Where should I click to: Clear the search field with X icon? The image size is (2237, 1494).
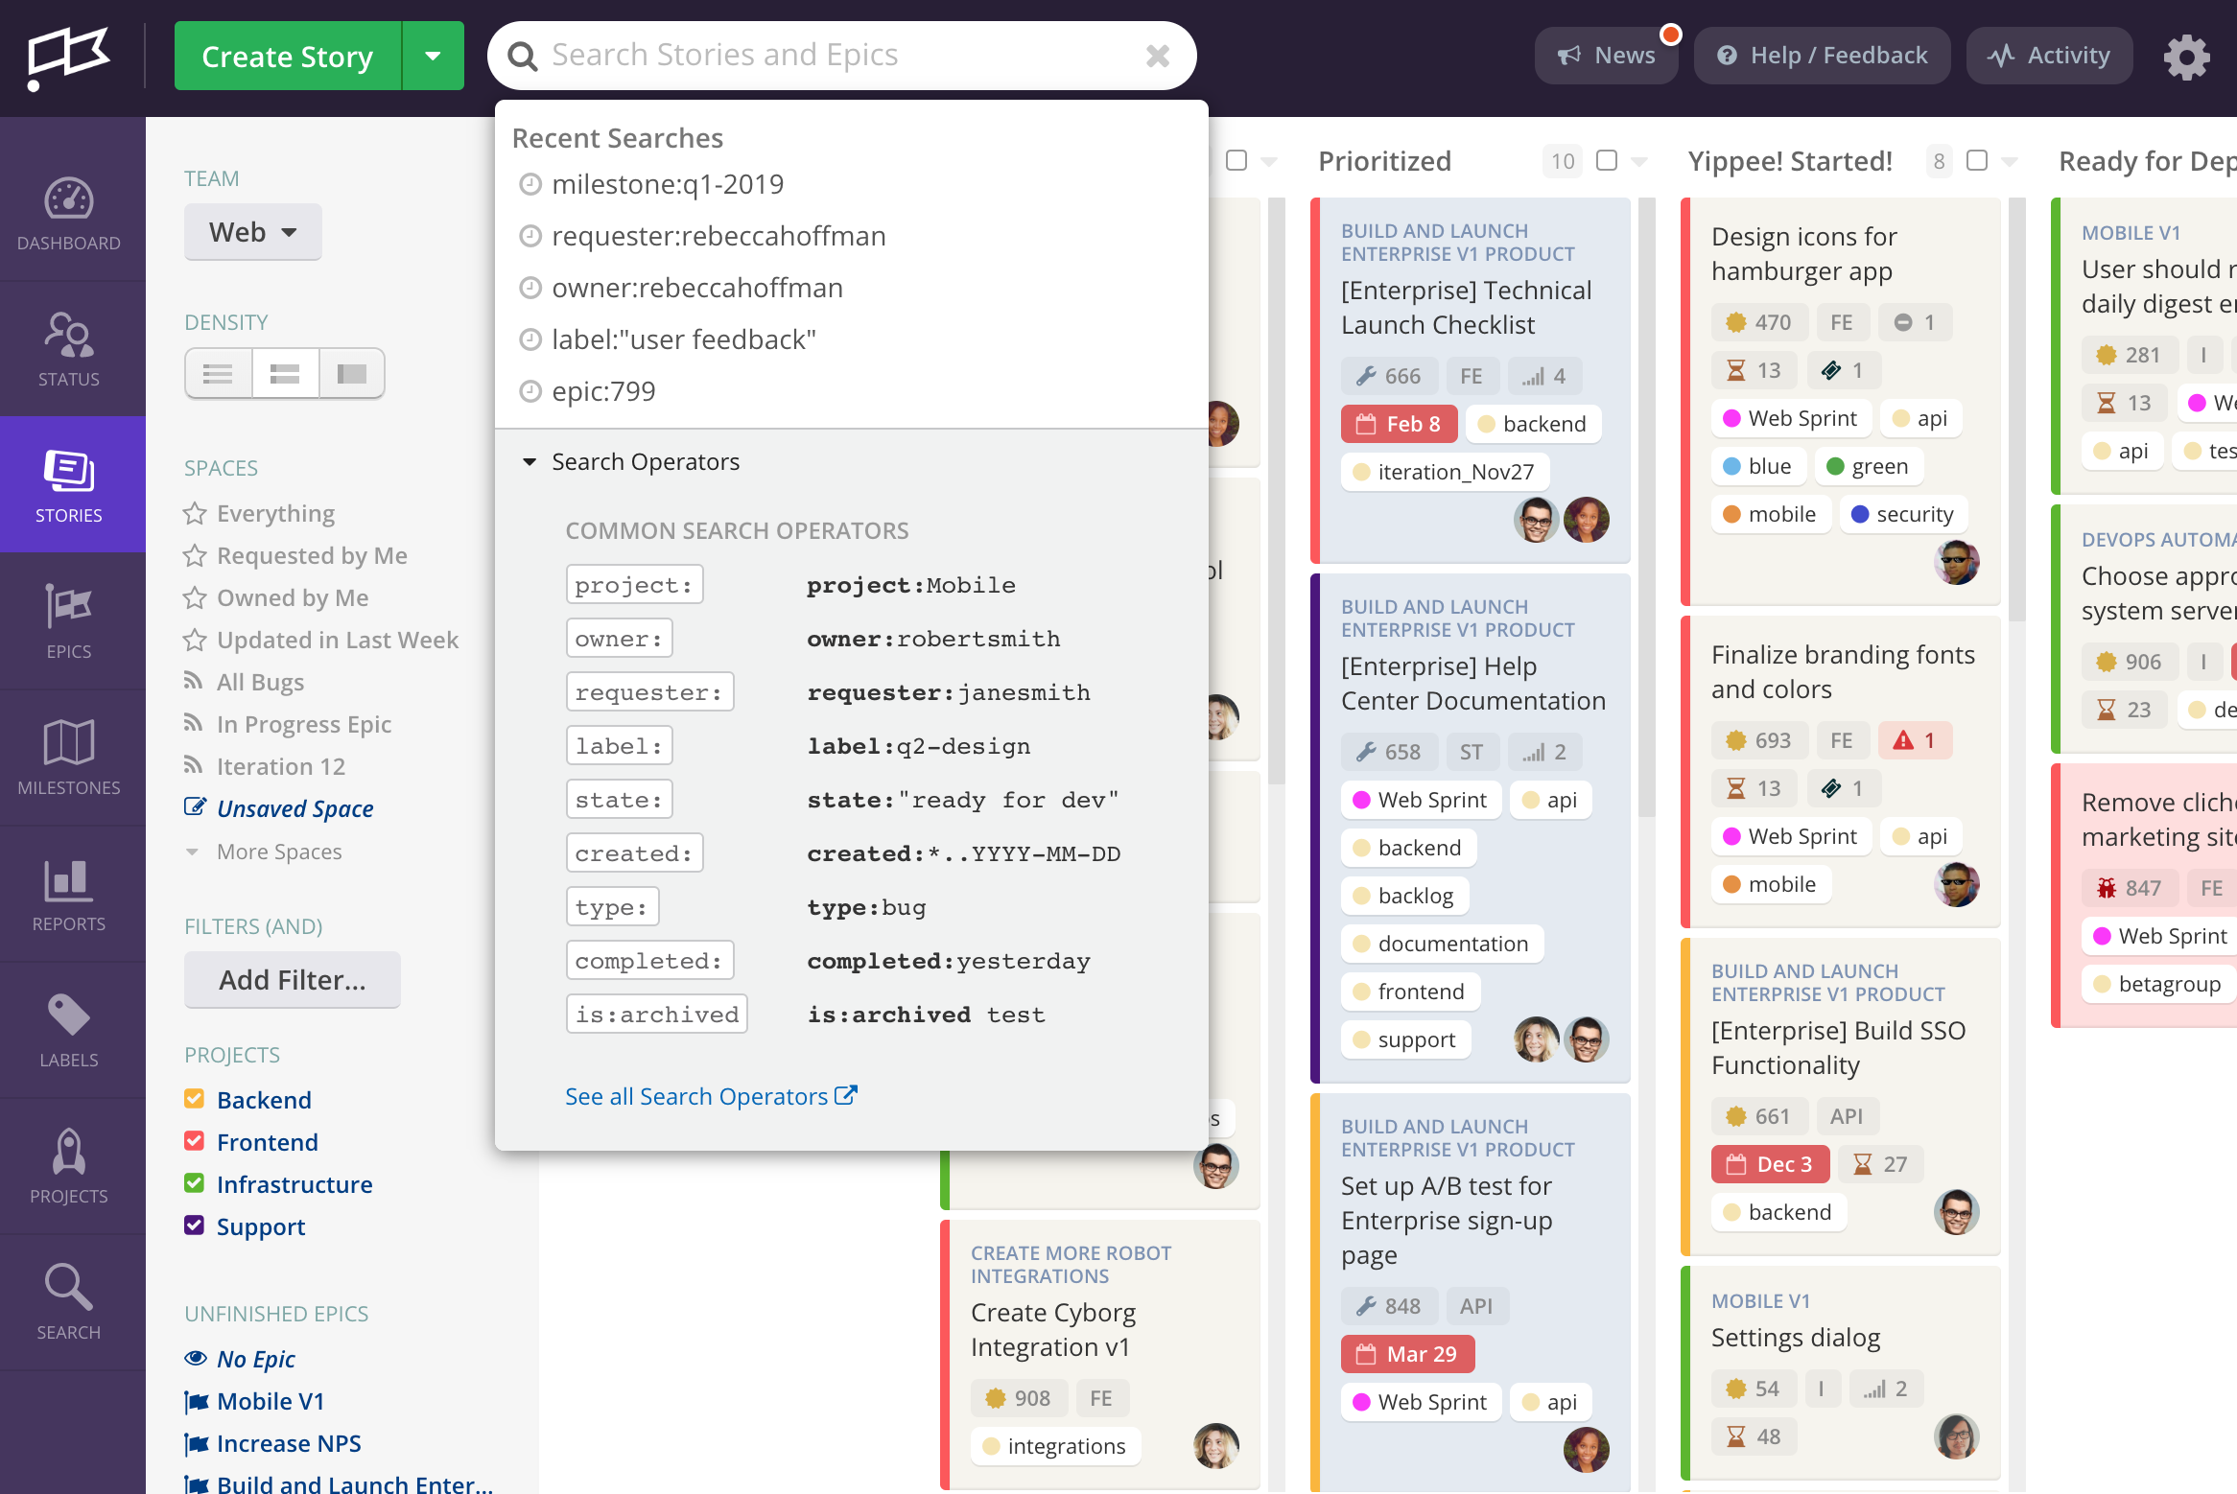(x=1158, y=56)
